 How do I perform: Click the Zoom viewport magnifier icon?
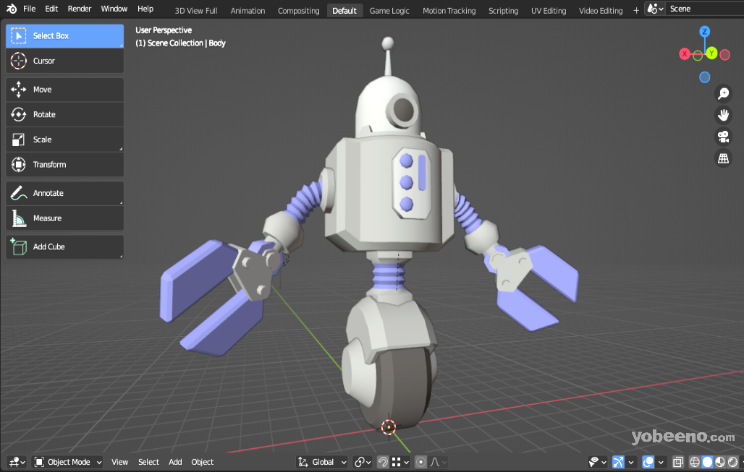click(723, 93)
